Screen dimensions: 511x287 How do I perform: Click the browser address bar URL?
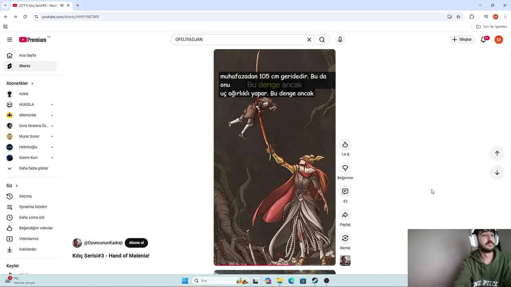(x=70, y=17)
